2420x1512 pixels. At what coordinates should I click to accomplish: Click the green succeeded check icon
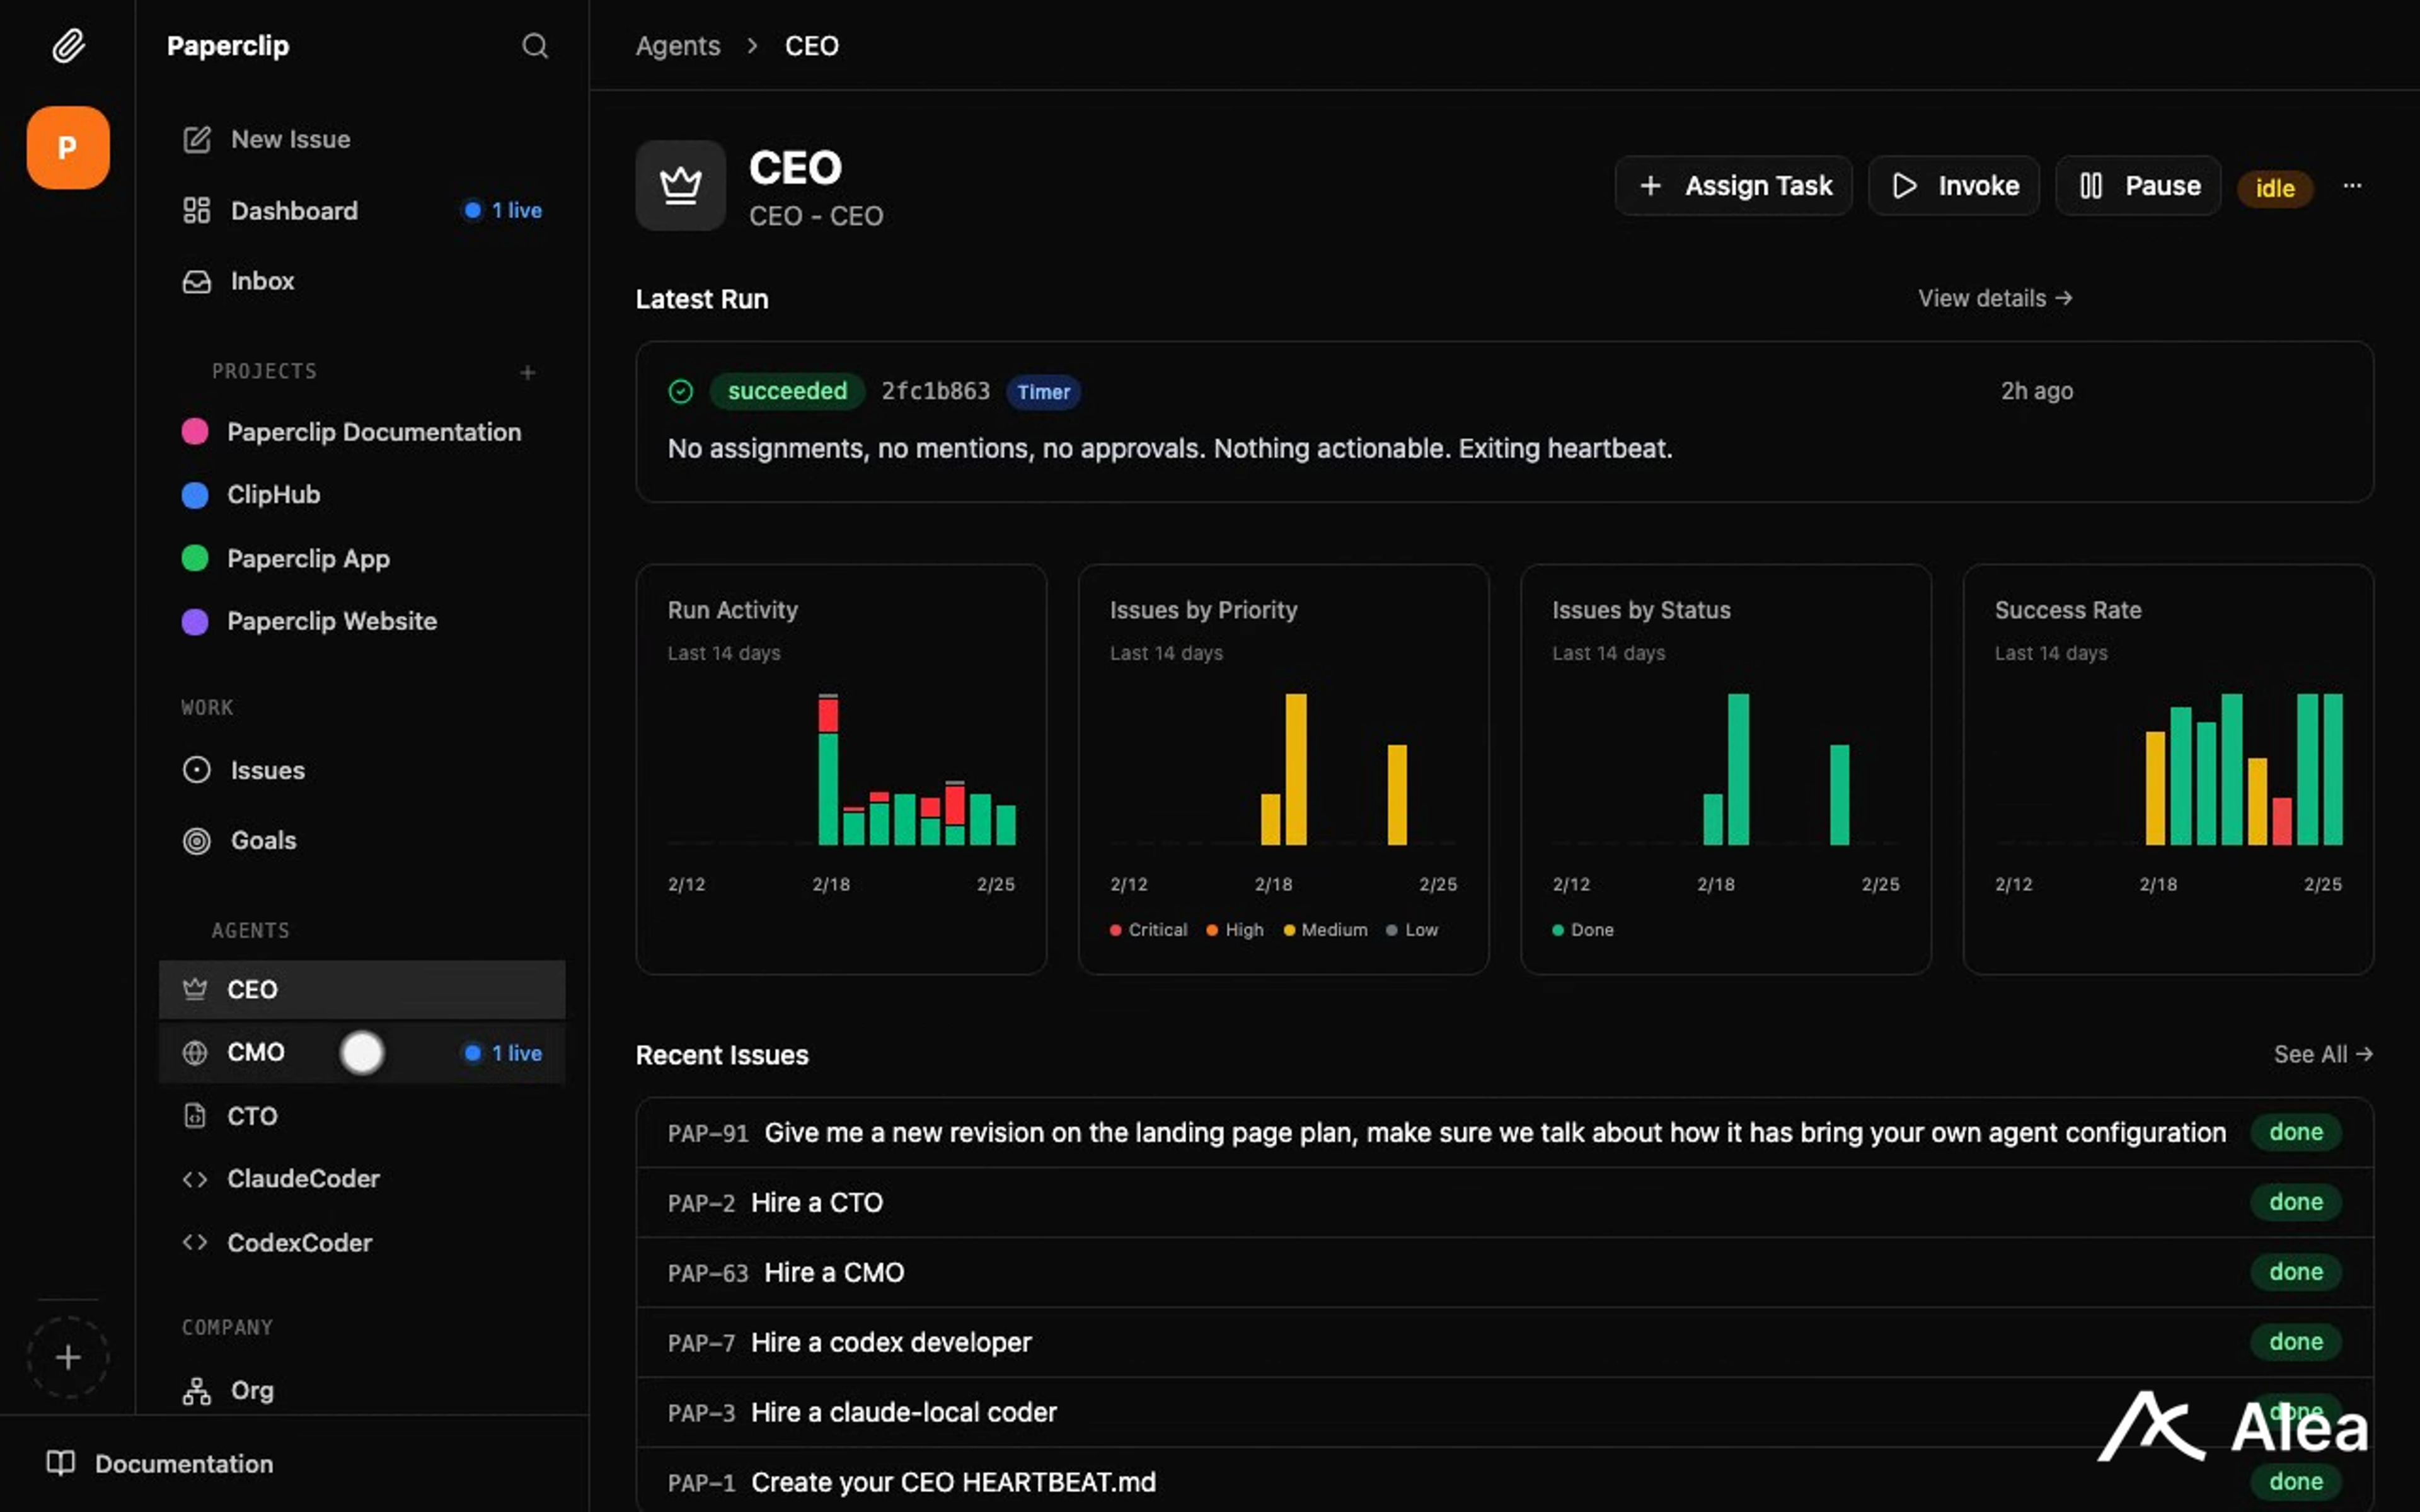(680, 392)
